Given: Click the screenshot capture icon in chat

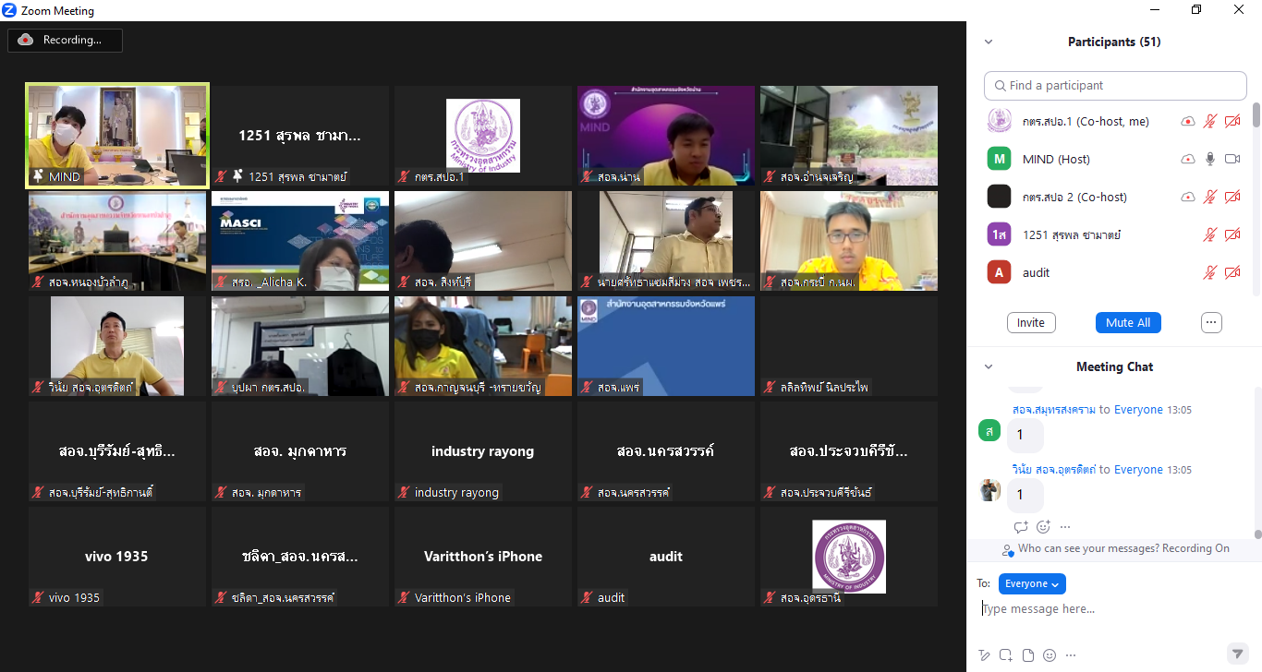Looking at the screenshot, I should (1006, 655).
